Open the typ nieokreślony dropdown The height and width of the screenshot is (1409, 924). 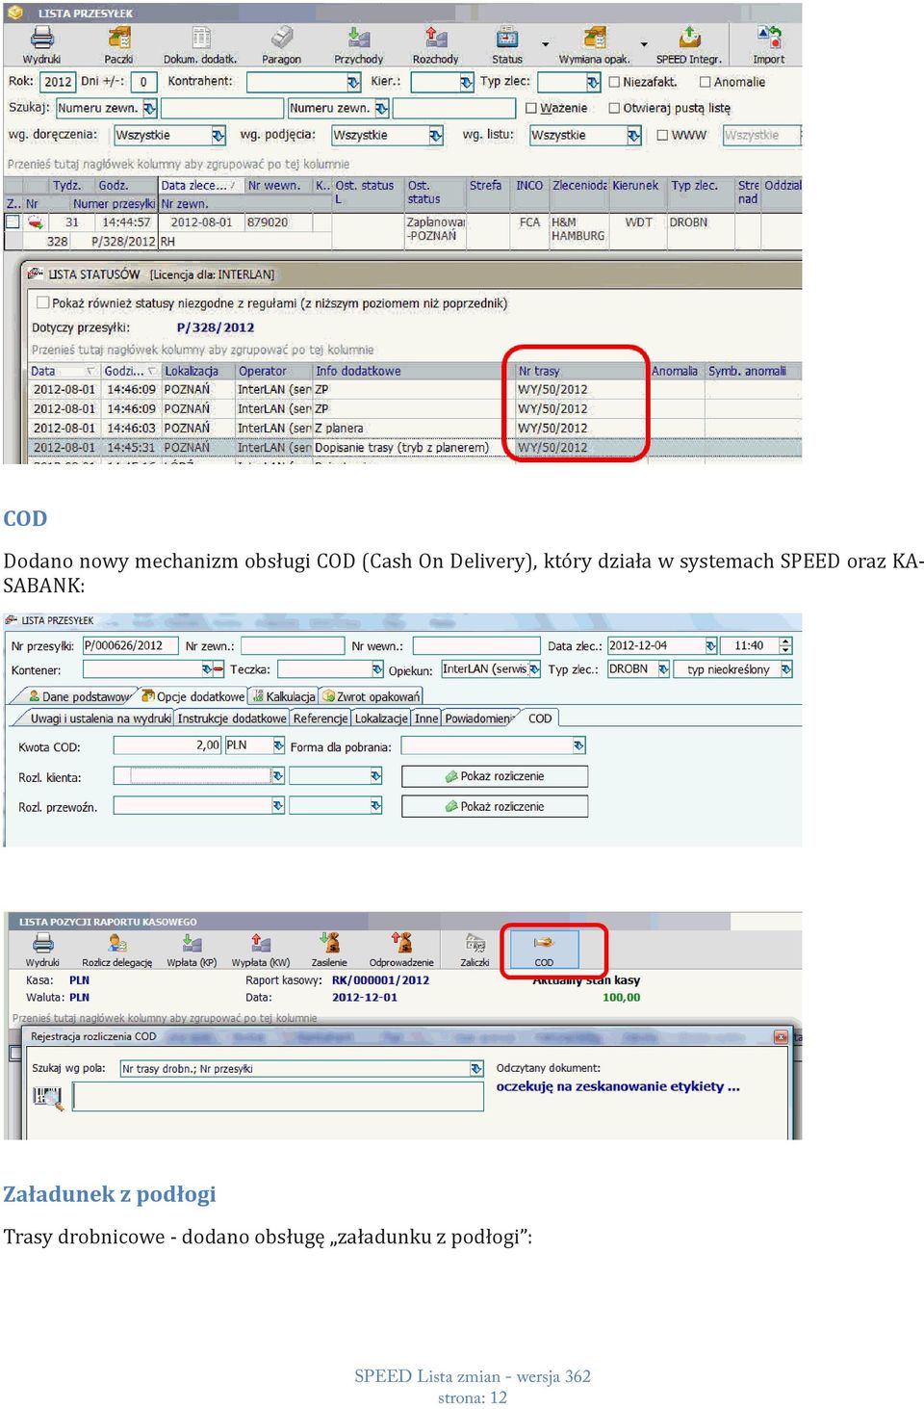785,669
